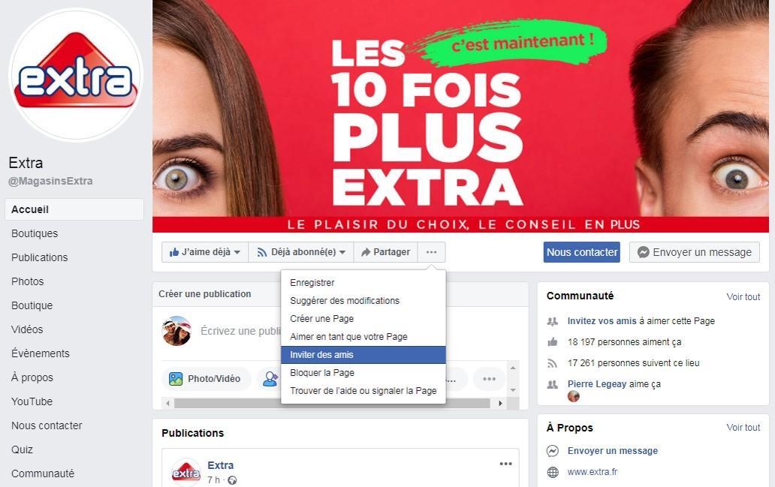Click the Nous contacter blue button

(582, 252)
